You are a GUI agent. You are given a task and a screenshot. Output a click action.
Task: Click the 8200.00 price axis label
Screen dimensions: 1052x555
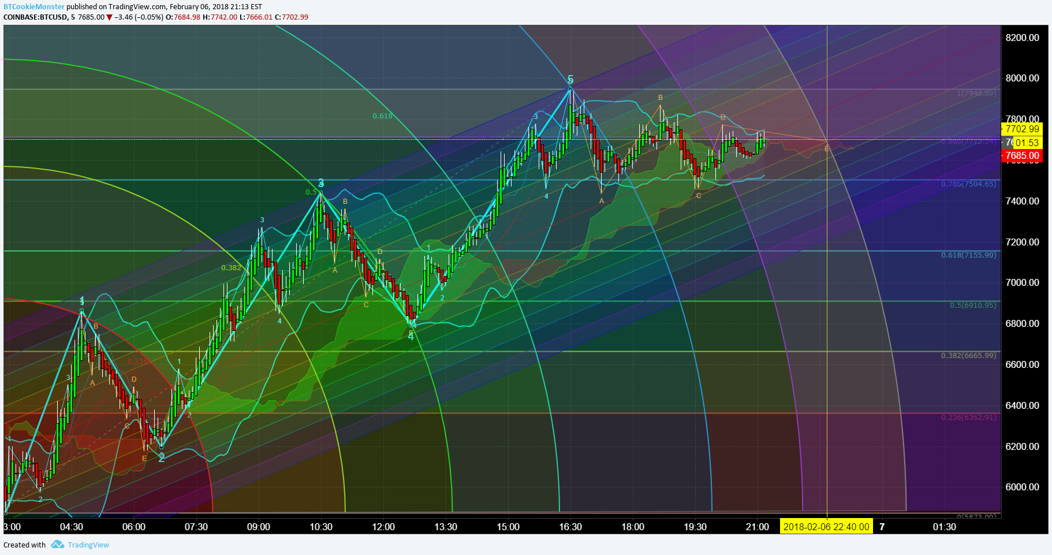[x=1022, y=38]
